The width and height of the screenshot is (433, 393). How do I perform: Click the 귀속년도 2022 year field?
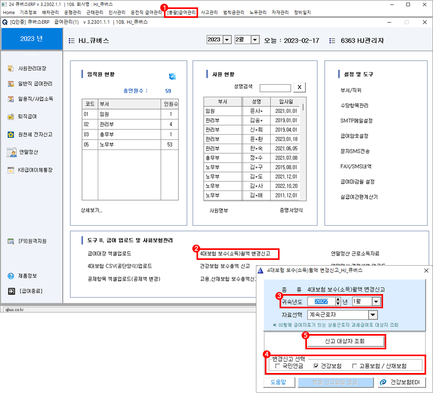tap(322, 301)
